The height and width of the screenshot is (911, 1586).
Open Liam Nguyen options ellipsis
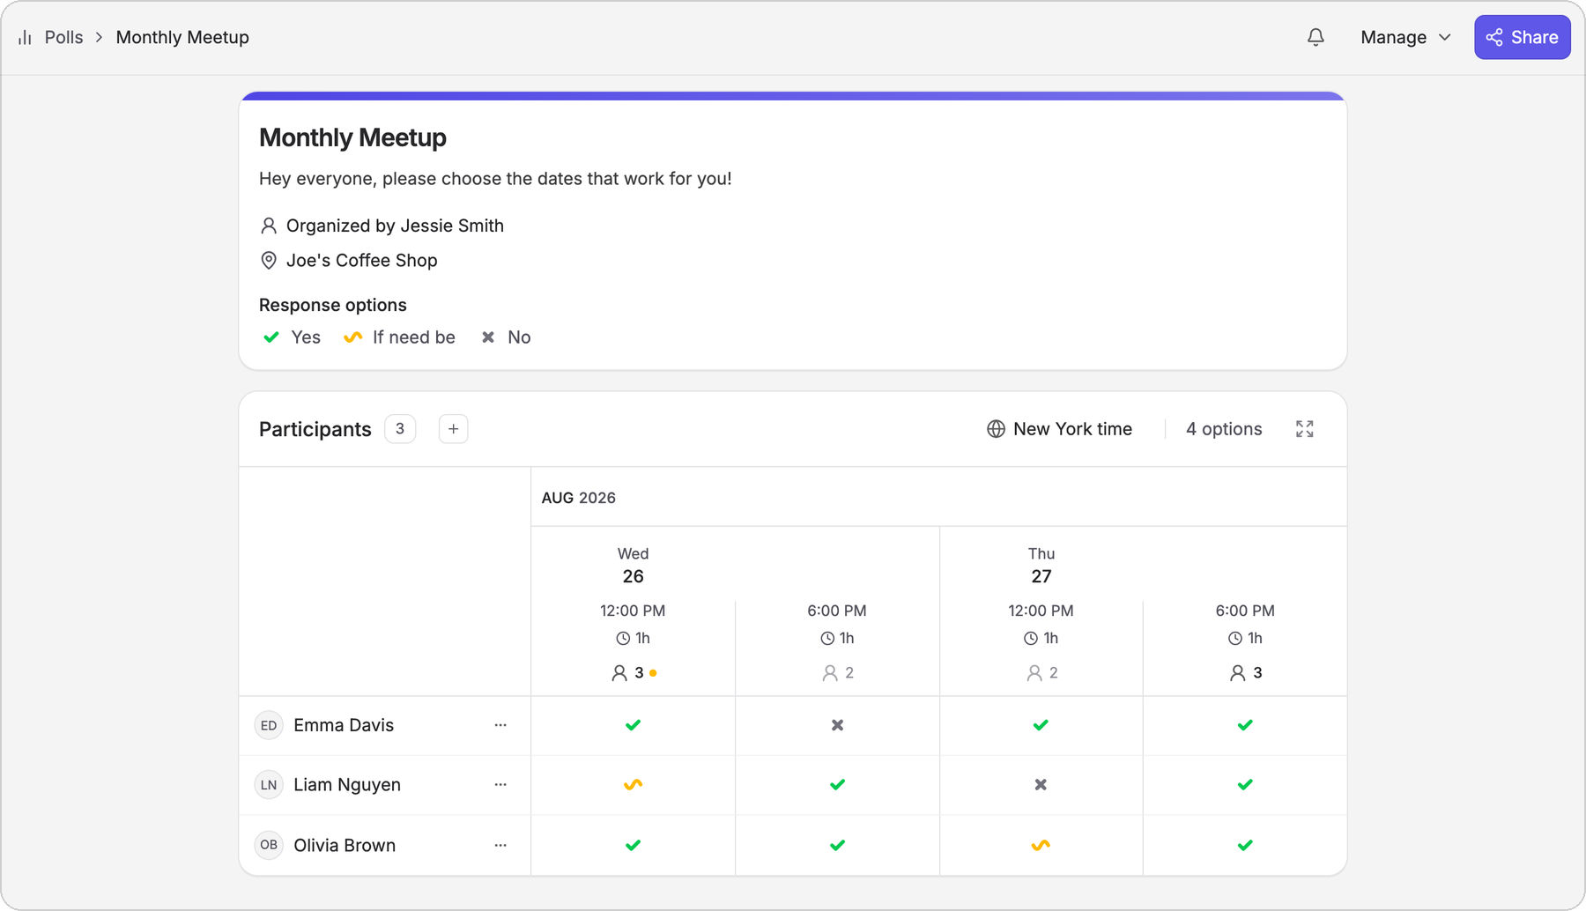coord(500,785)
